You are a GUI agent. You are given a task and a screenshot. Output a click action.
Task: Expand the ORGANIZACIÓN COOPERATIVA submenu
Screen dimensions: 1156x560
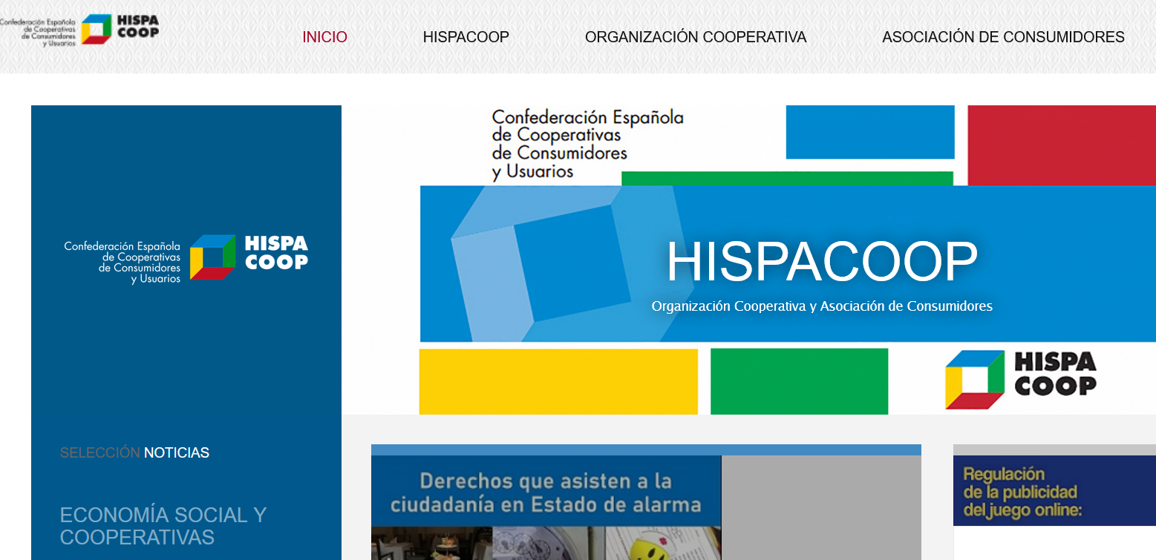pyautogui.click(x=696, y=36)
